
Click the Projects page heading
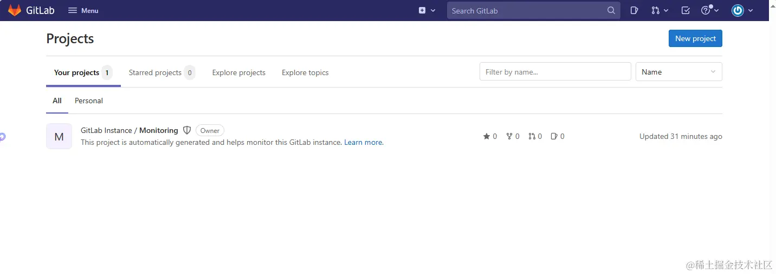coord(70,38)
